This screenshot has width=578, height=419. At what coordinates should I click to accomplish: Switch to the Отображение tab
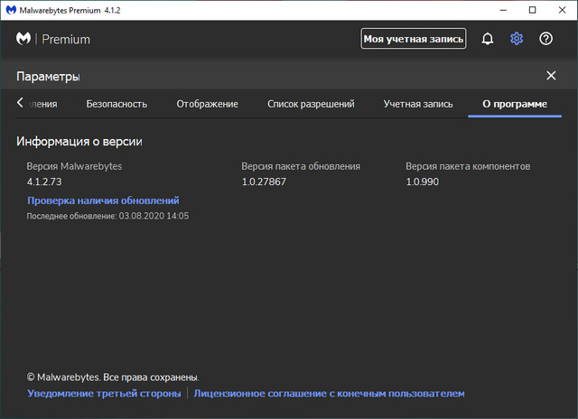tap(207, 104)
